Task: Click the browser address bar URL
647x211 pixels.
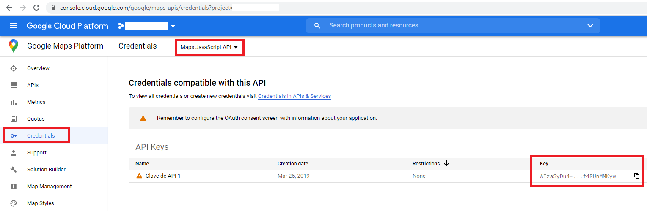Action: (x=146, y=8)
